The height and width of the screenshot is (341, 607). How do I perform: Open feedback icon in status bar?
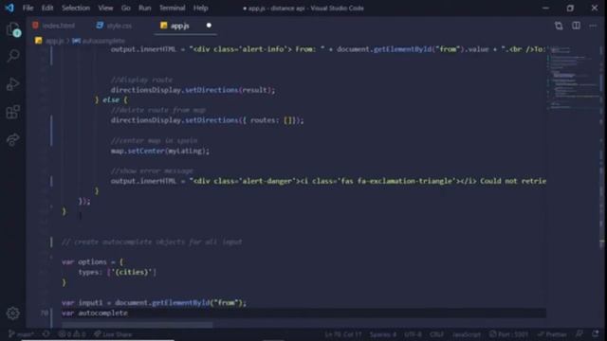(x=579, y=334)
